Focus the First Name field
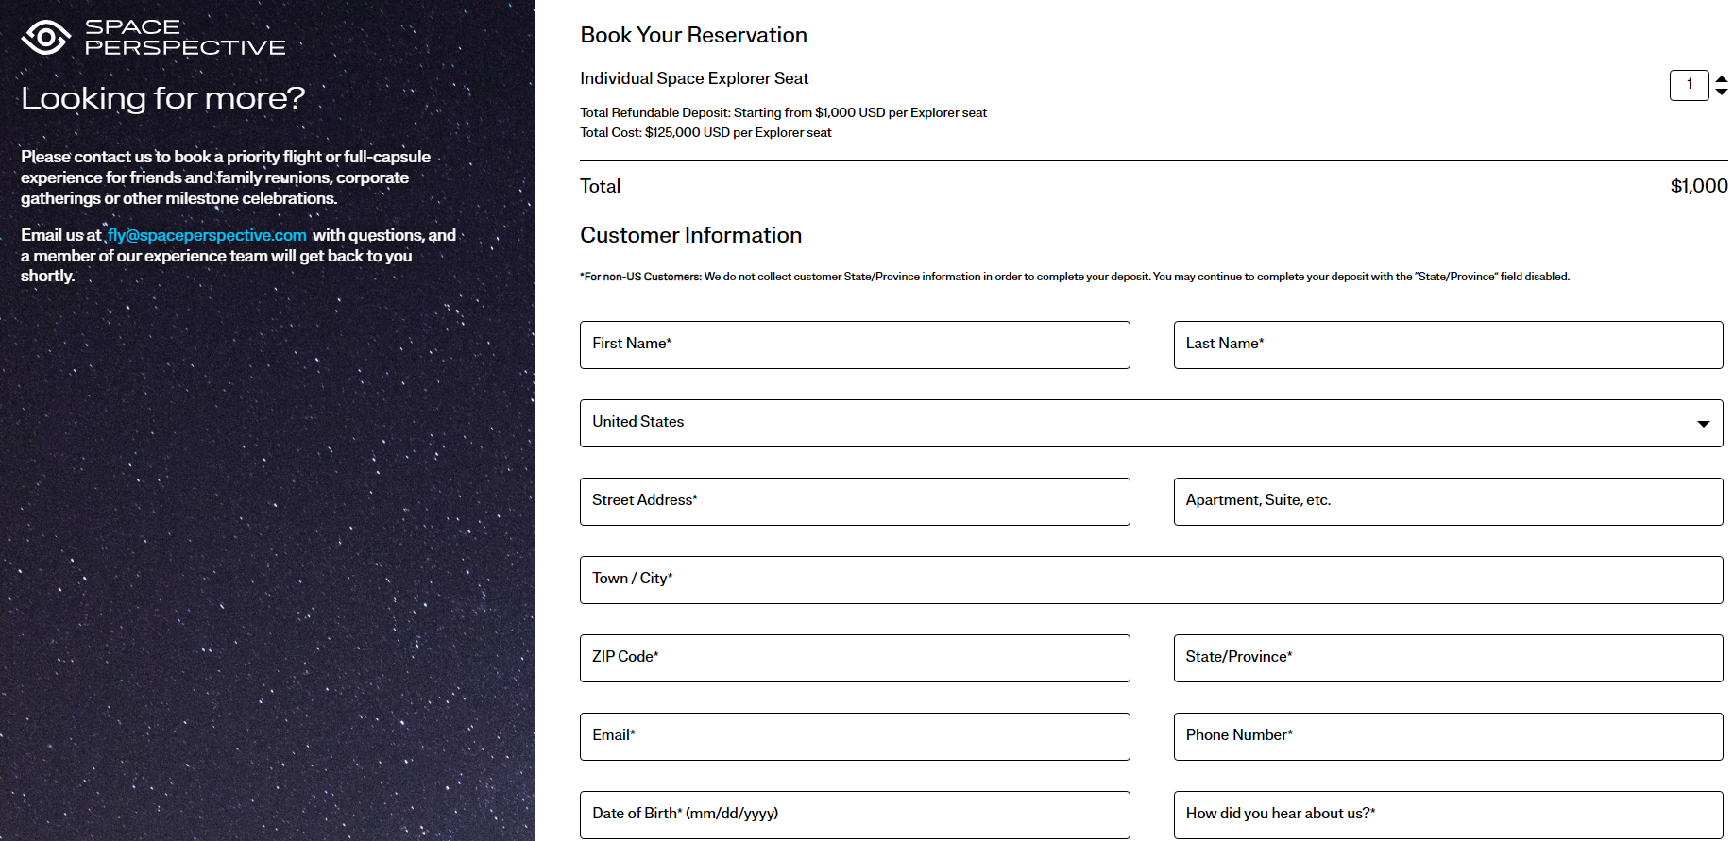This screenshot has height=841, width=1734. tap(854, 345)
